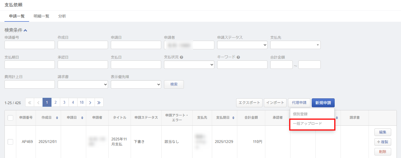This screenshot has width=401, height=158.
Task: Open the 分析 tab
Action: click(x=62, y=16)
